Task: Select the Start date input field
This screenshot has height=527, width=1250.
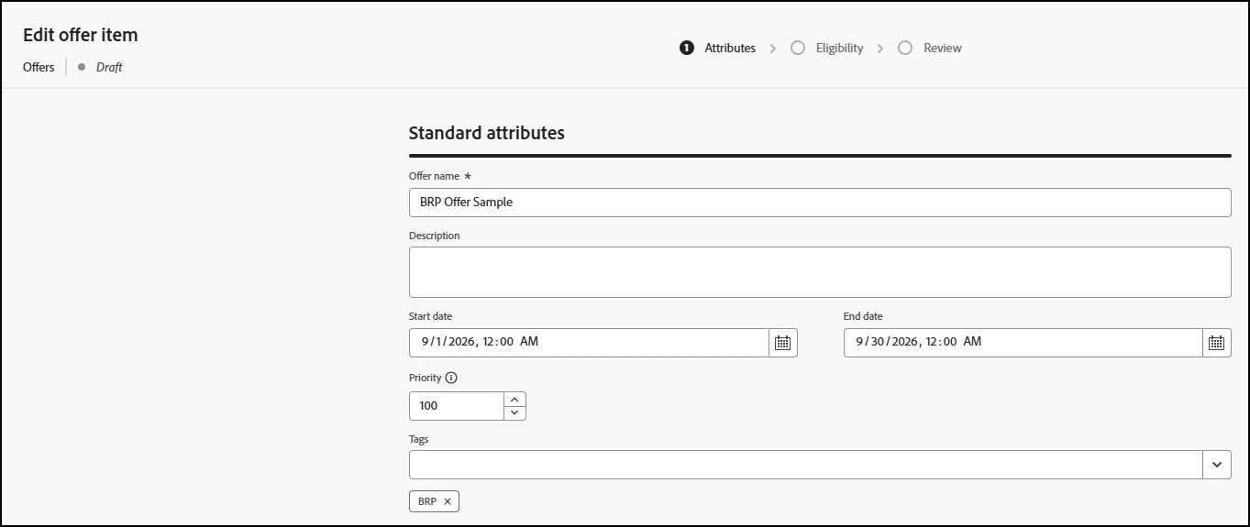Action: 589,343
